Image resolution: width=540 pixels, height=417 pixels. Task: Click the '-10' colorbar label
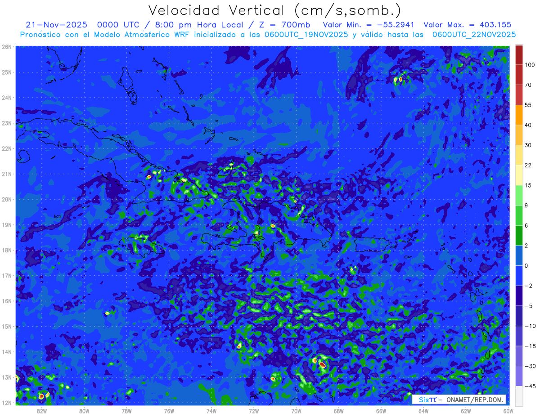(x=530, y=326)
